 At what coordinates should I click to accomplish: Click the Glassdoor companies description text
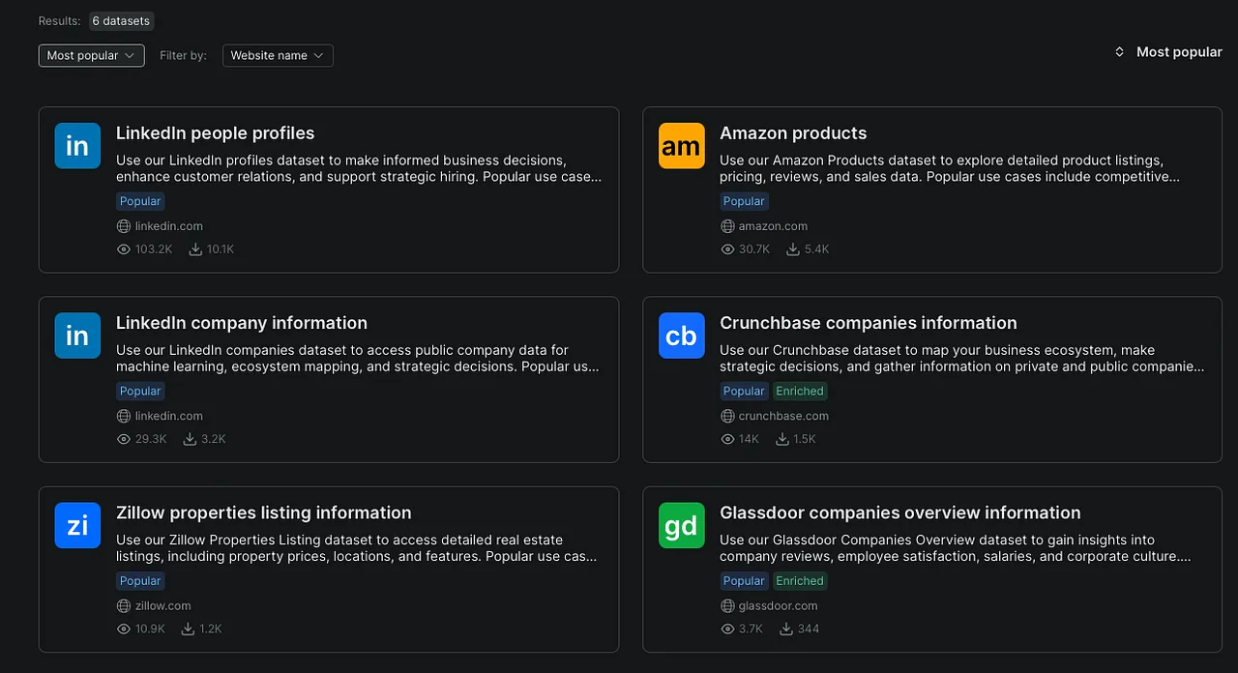956,548
